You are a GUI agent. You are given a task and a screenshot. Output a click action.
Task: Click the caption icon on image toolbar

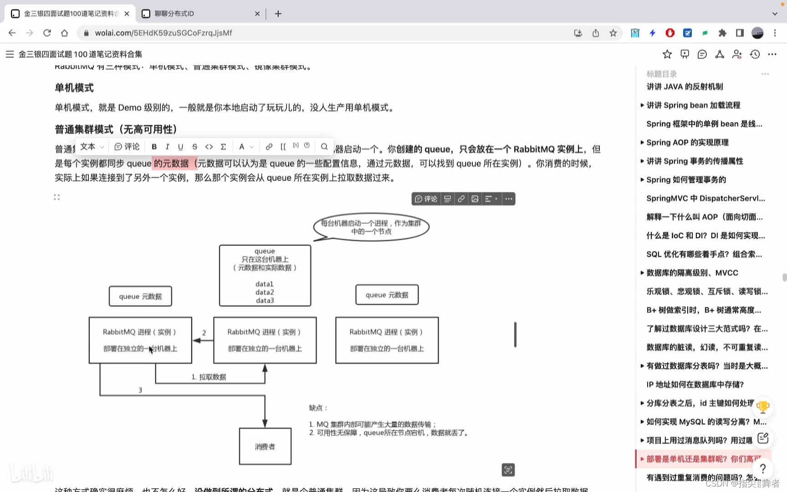coord(448,199)
